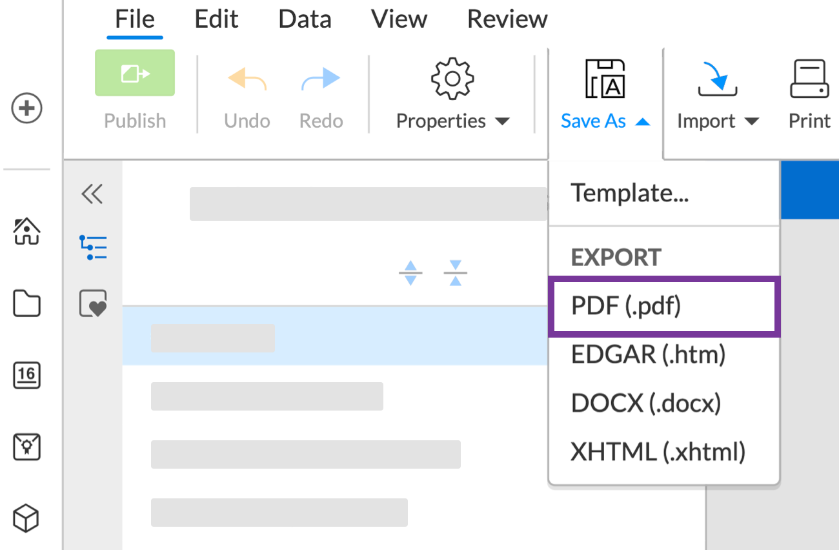The image size is (839, 550).
Task: Switch to the Edit tab
Action: click(x=217, y=19)
